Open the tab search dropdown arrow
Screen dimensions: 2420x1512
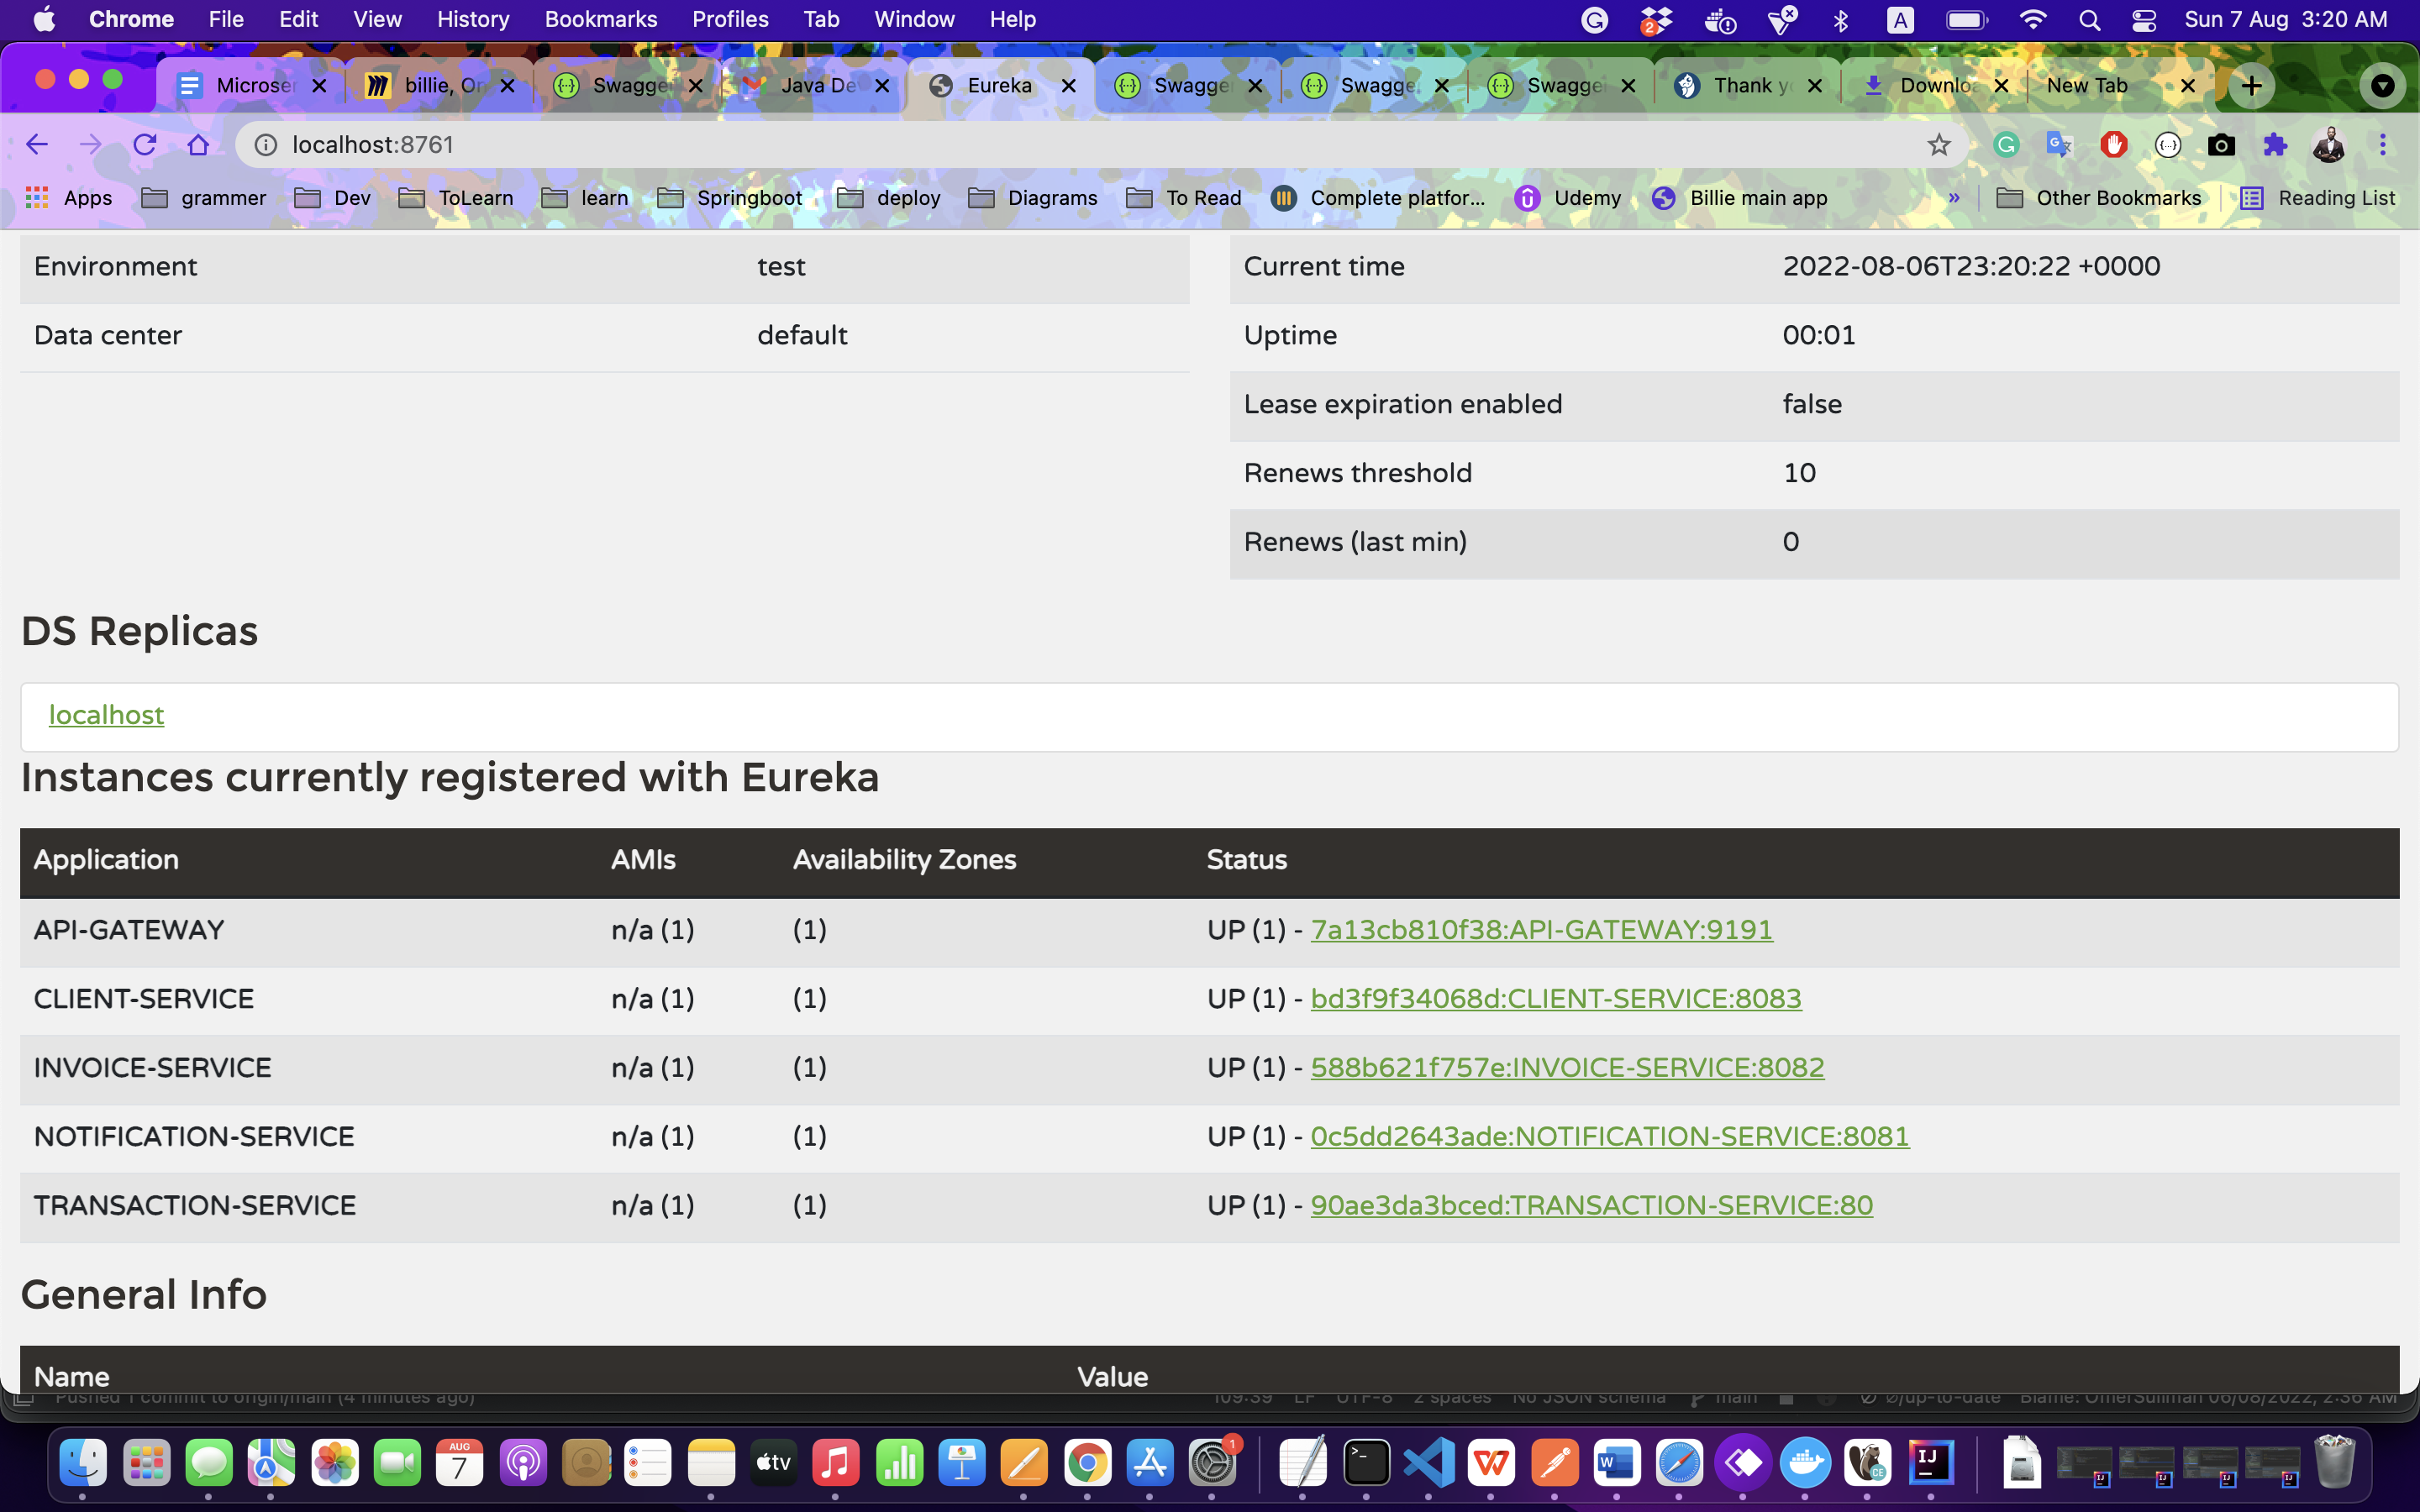click(x=2382, y=86)
